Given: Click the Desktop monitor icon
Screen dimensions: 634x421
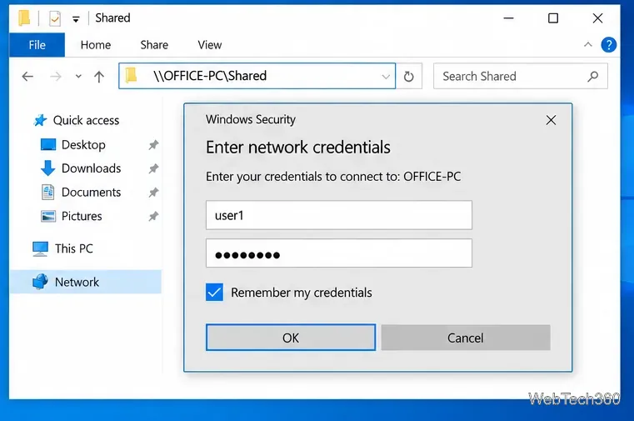Looking at the screenshot, I should [x=48, y=144].
